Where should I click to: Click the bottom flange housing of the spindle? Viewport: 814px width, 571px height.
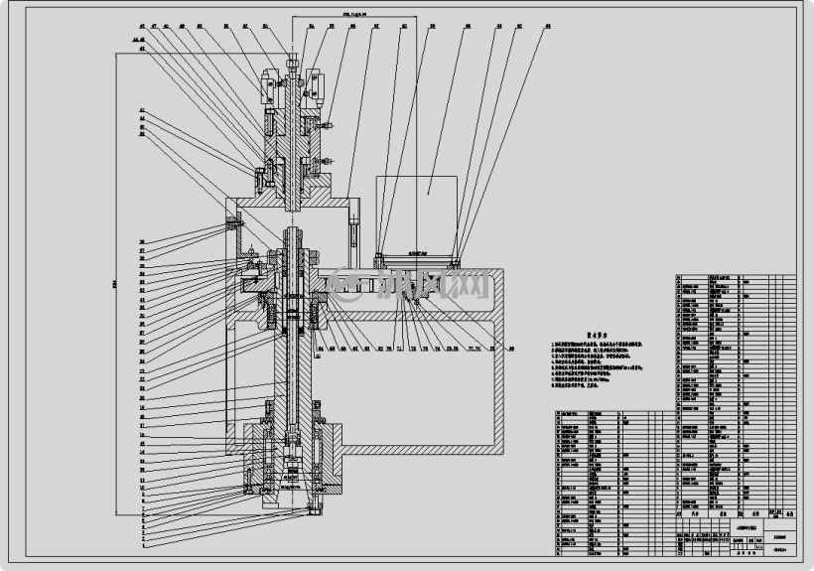[x=293, y=460]
